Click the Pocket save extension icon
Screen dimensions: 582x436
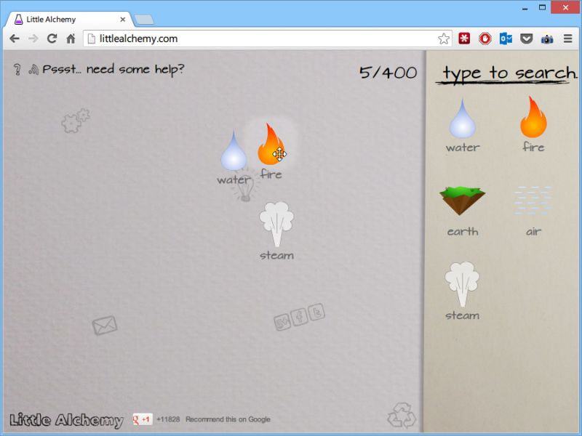[526, 39]
